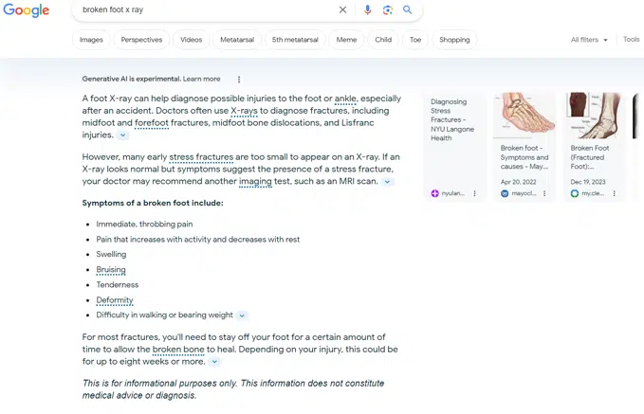Select the Images filter chip
The width and height of the screenshot is (644, 414).
(91, 40)
